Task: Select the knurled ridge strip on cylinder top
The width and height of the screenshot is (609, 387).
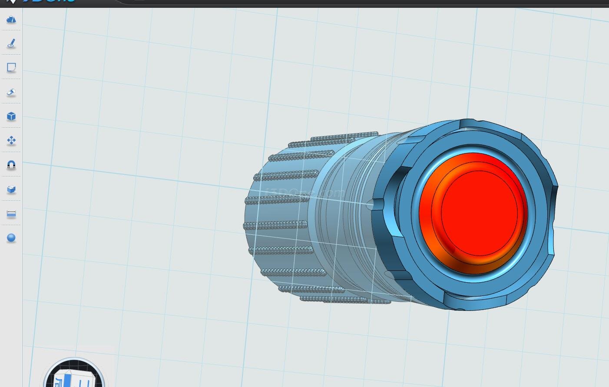Action: [x=343, y=137]
